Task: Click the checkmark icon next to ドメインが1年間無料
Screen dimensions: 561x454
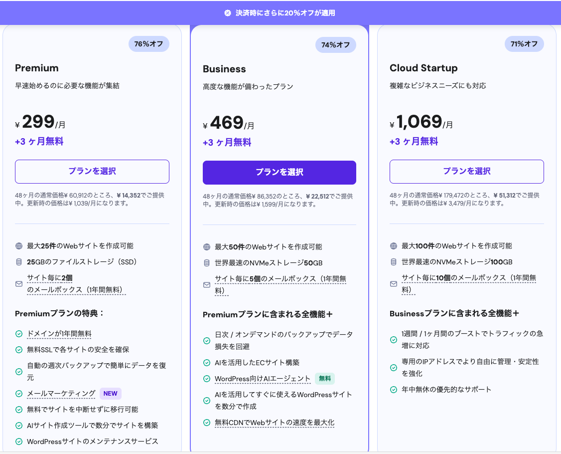Action: pos(20,334)
